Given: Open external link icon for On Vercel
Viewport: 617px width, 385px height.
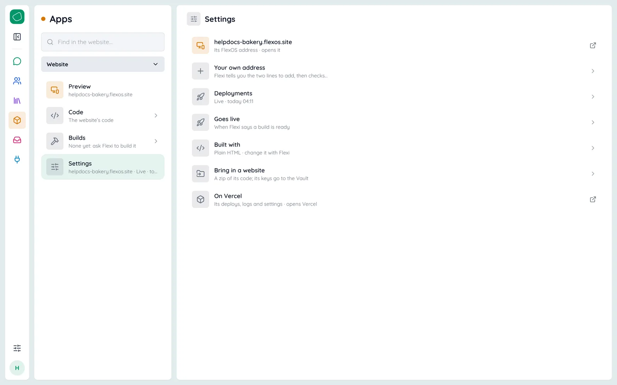Looking at the screenshot, I should pyautogui.click(x=593, y=199).
